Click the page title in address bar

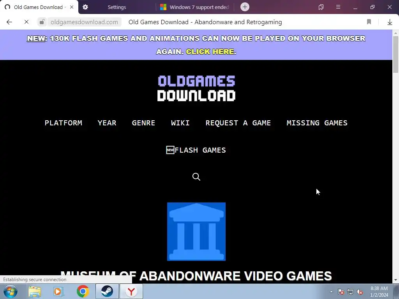205,22
